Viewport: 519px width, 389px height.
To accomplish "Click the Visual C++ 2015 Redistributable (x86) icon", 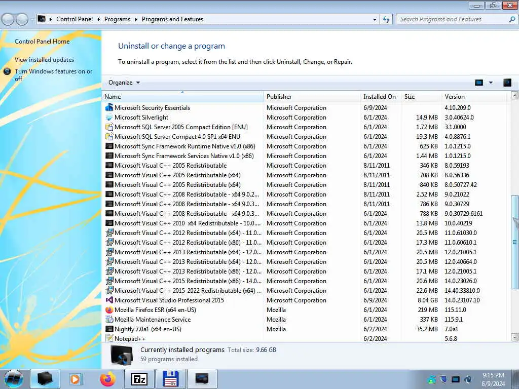I will click(x=109, y=281).
